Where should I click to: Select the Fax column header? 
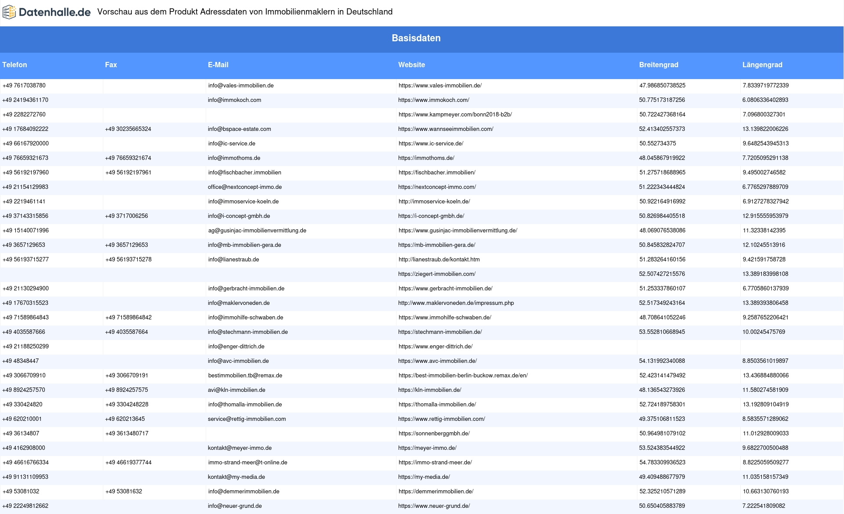click(x=111, y=65)
